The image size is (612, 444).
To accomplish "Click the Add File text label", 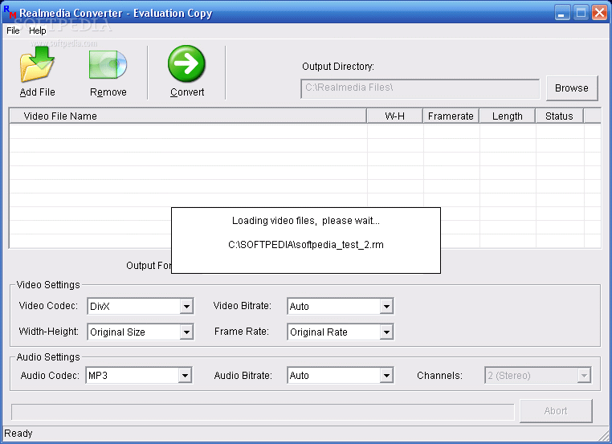I will point(38,92).
